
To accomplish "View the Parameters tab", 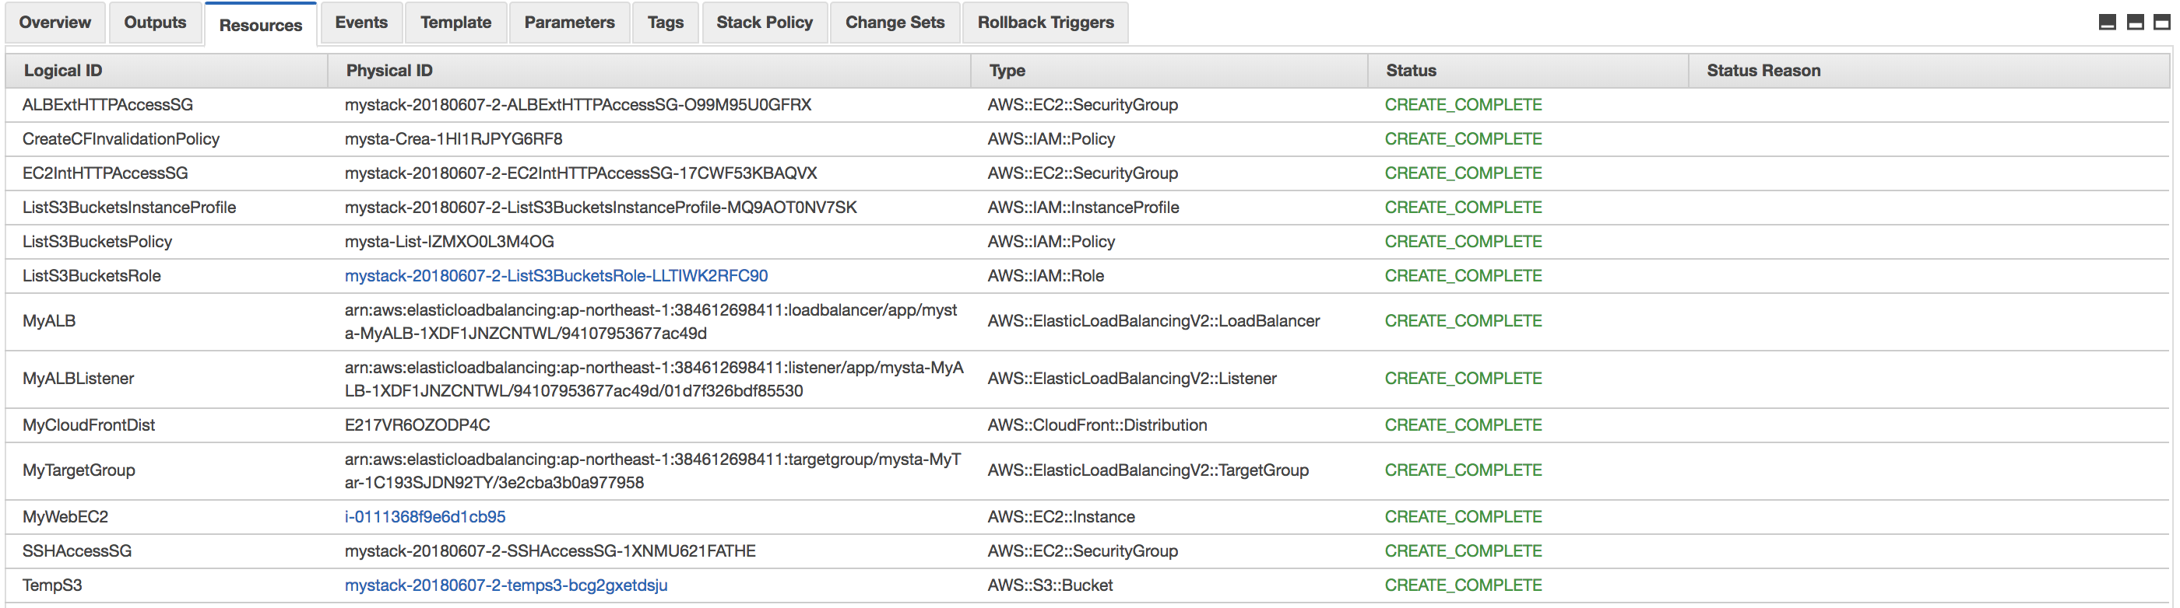I will click(x=568, y=23).
